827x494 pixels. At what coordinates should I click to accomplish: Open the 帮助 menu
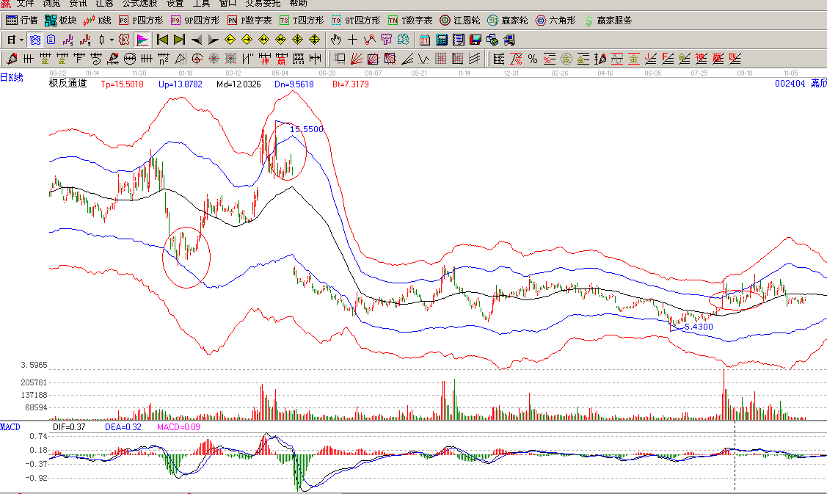(x=299, y=3)
